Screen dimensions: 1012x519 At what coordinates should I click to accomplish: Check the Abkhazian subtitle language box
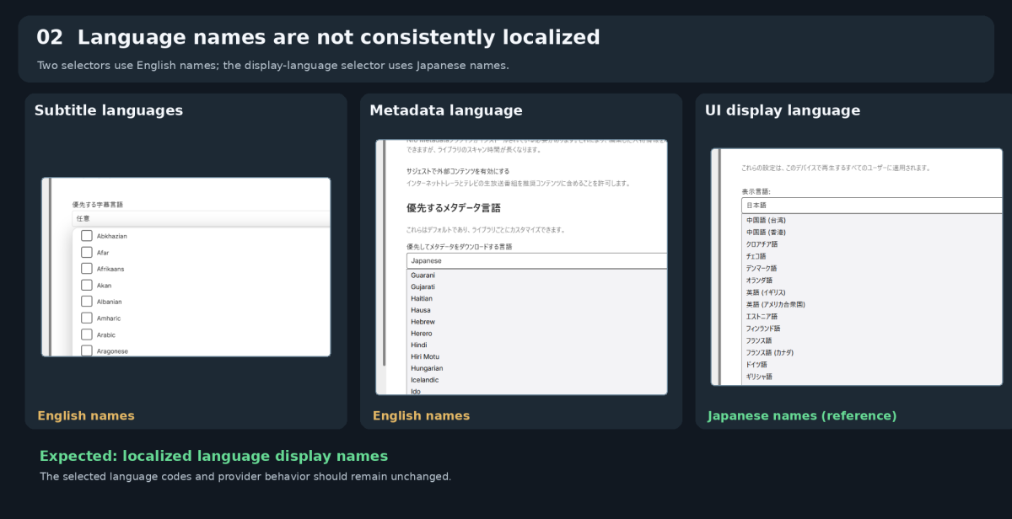tap(87, 236)
